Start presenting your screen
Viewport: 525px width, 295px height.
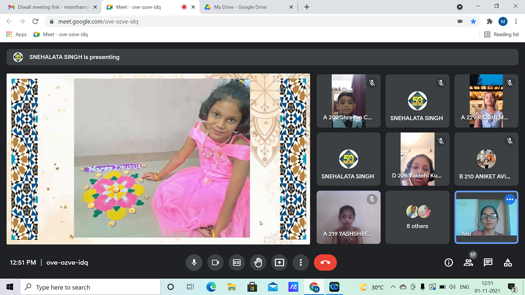tap(279, 262)
